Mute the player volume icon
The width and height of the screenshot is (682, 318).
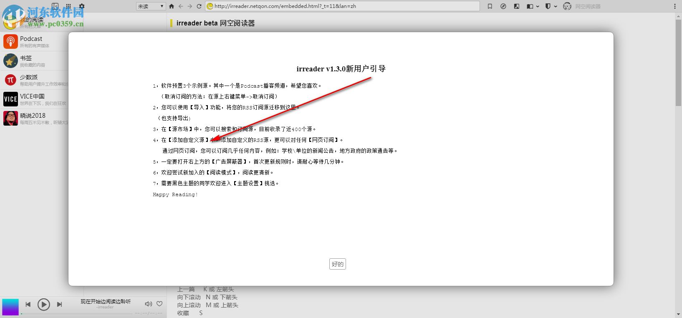pyautogui.click(x=148, y=304)
